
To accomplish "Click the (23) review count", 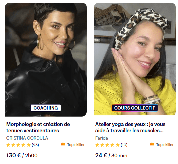I will click(x=35, y=145).
